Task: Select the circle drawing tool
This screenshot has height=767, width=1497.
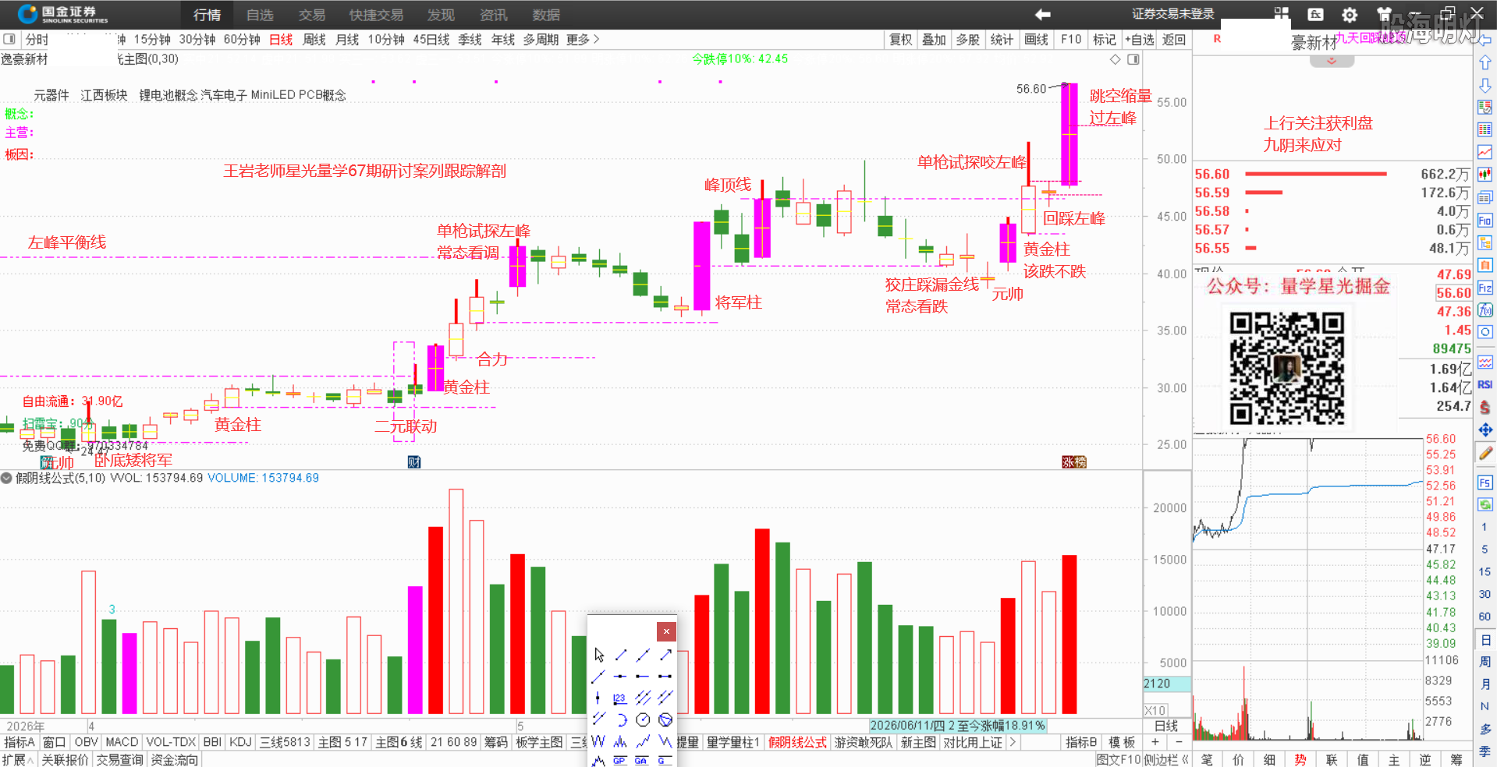Action: 643,719
